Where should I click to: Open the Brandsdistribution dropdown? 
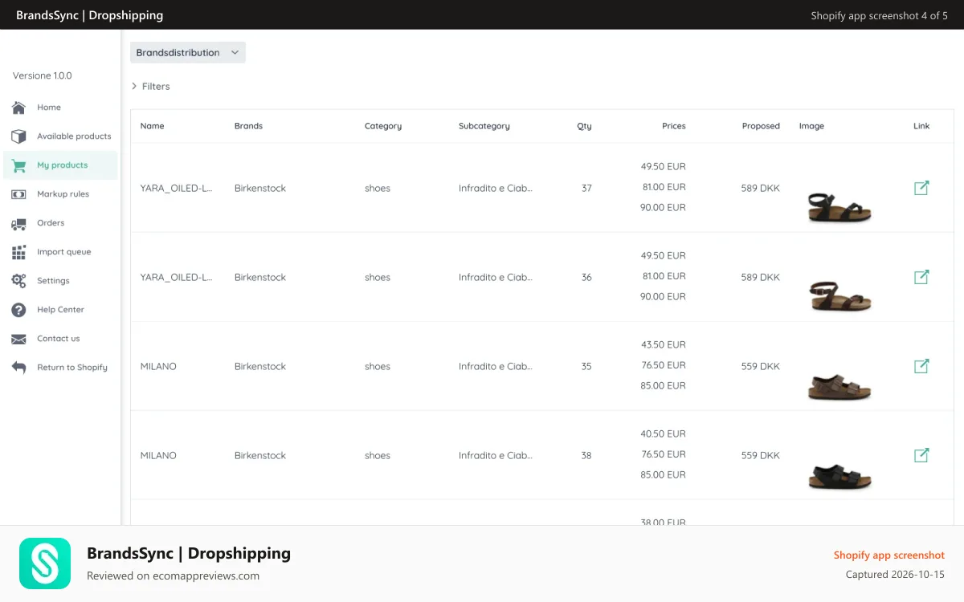[x=188, y=52]
